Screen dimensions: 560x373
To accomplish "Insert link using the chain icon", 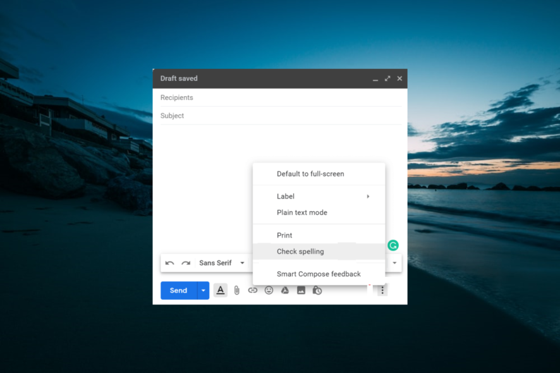I will point(252,290).
